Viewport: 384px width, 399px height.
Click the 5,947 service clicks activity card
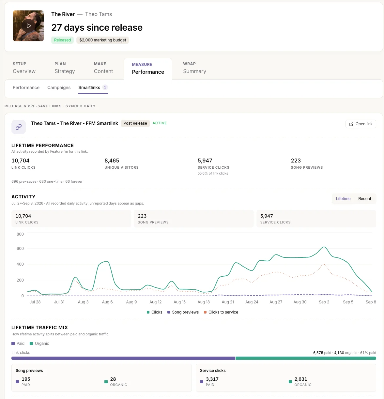(x=316, y=219)
